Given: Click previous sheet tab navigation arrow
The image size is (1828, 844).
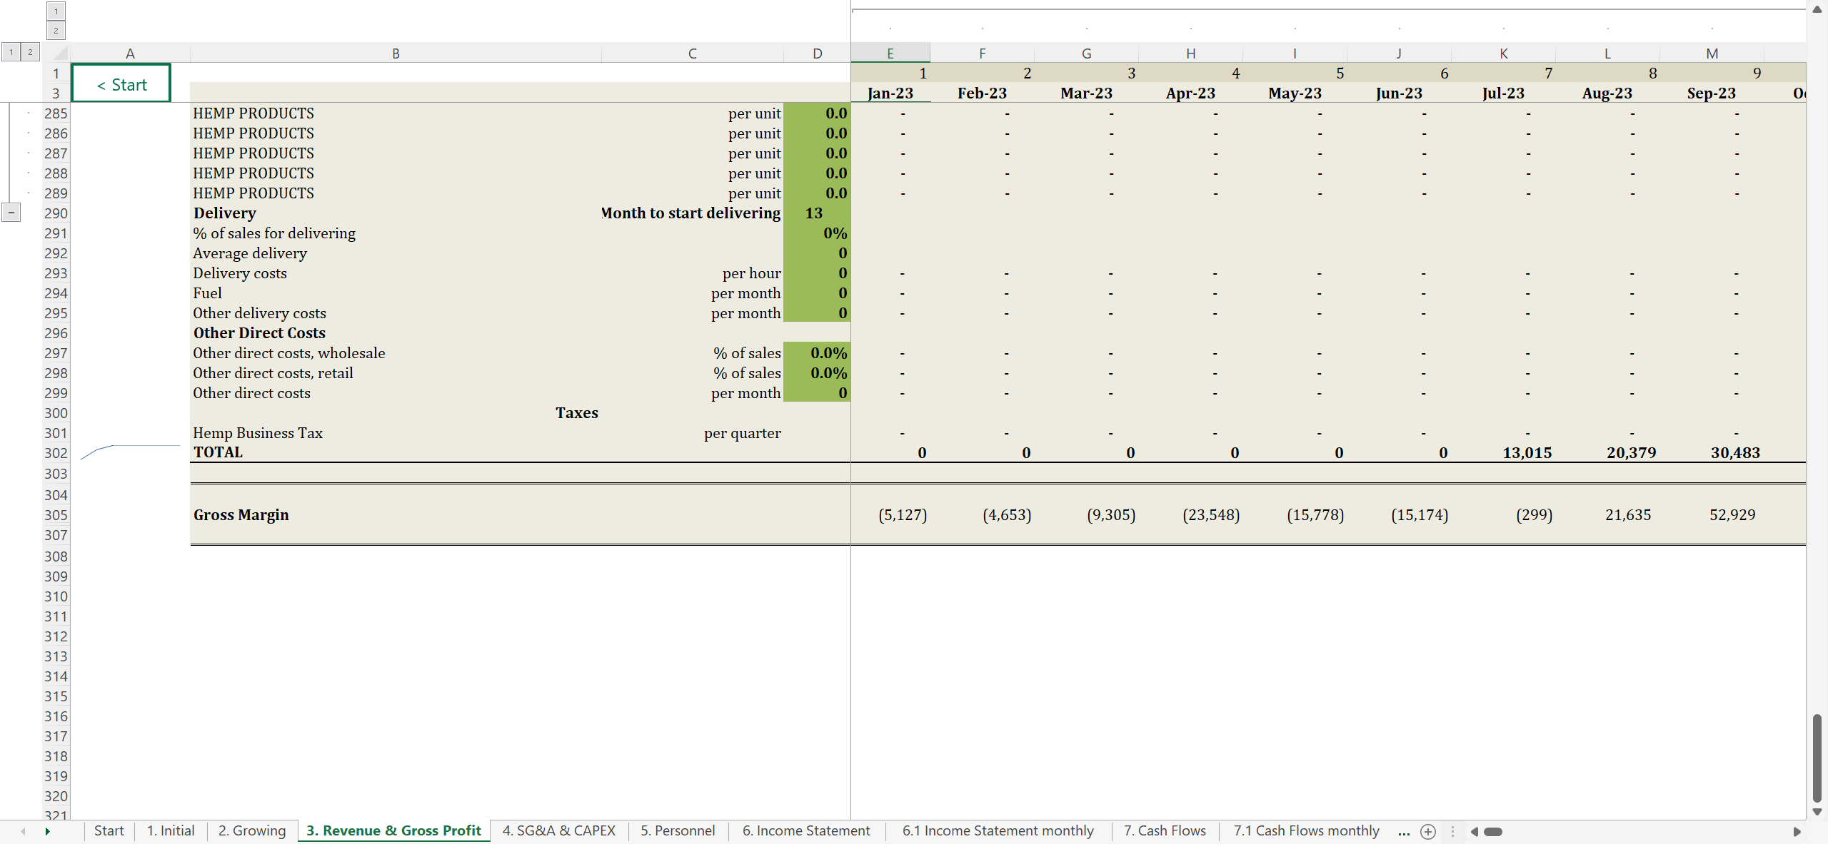Looking at the screenshot, I should coord(24,831).
